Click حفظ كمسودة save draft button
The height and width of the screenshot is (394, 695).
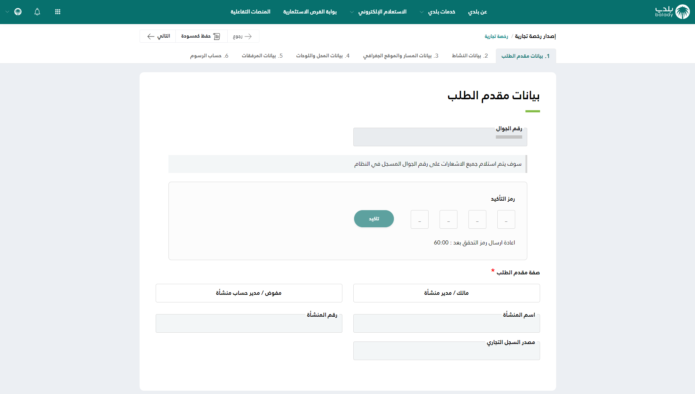pos(201,36)
